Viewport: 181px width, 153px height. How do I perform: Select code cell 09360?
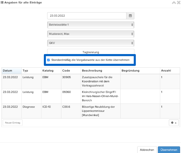(x=71, y=96)
